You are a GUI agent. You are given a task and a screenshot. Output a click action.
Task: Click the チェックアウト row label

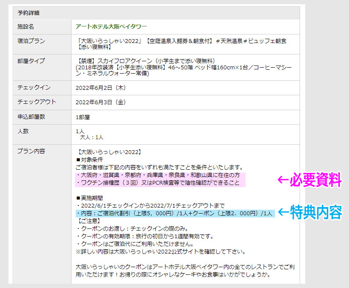click(37, 102)
